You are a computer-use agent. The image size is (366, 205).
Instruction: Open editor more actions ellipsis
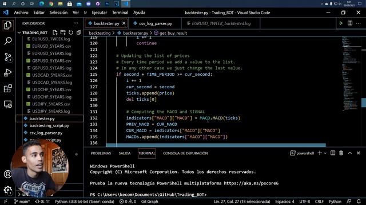click(359, 23)
